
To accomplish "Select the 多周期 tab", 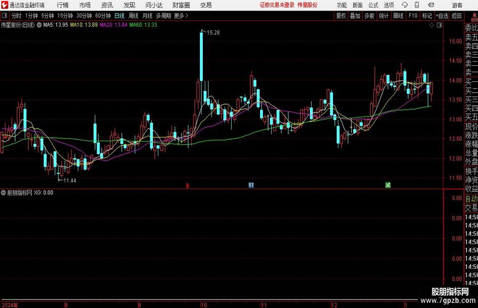I will pyautogui.click(x=163, y=16).
